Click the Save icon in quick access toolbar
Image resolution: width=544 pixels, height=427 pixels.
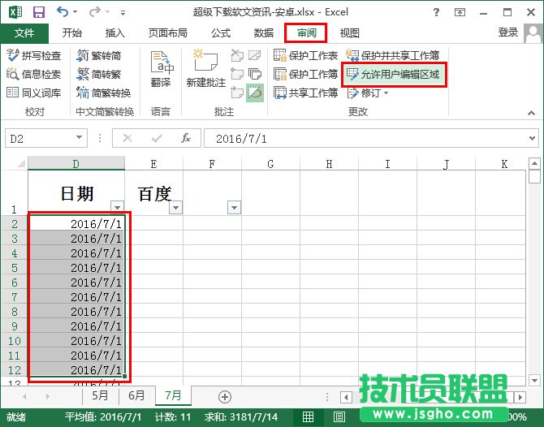tap(39, 12)
